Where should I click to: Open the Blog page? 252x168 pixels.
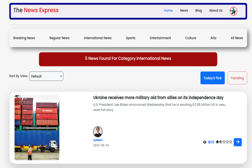[199, 11]
